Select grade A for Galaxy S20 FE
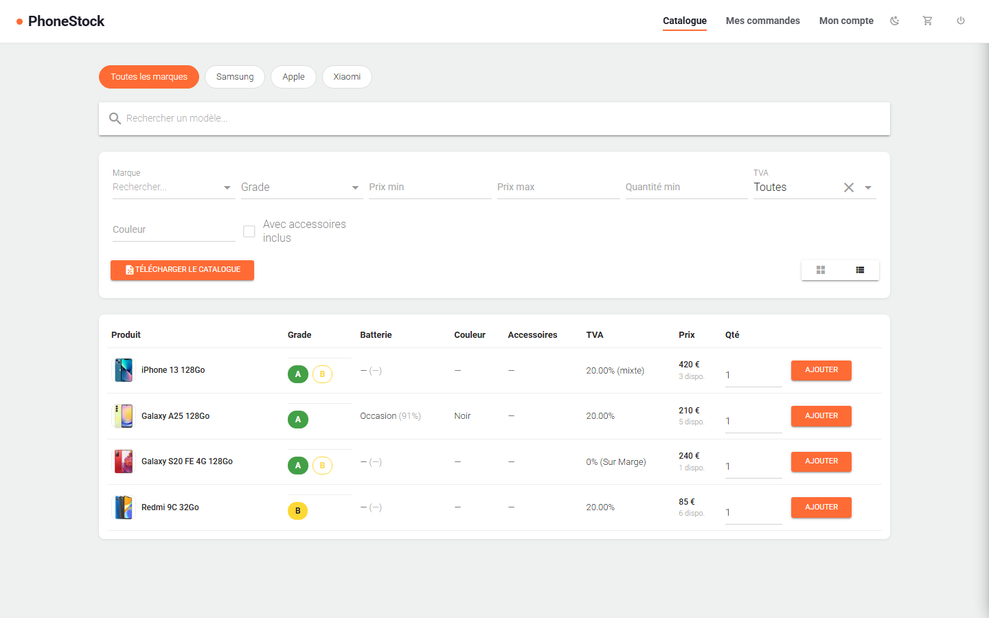This screenshot has width=989, height=618. tap(298, 466)
